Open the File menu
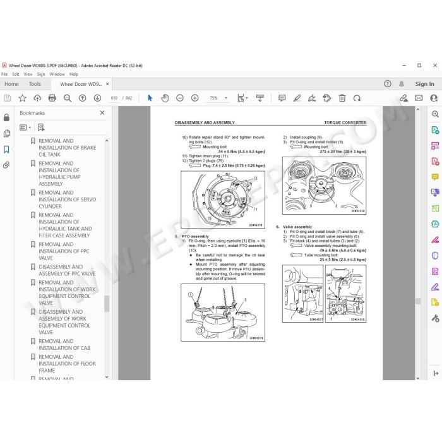442x442 pixels. pos(4,74)
